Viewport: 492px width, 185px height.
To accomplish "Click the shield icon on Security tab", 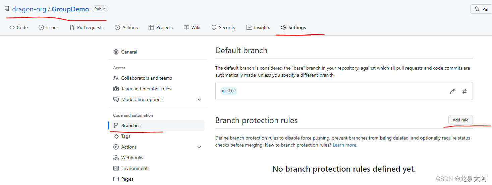I will (214, 27).
